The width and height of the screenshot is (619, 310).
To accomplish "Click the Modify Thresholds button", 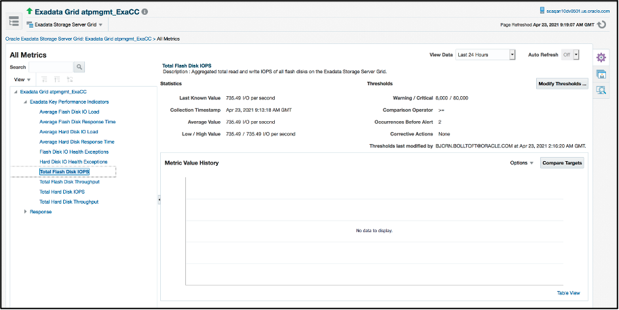I will click(562, 84).
